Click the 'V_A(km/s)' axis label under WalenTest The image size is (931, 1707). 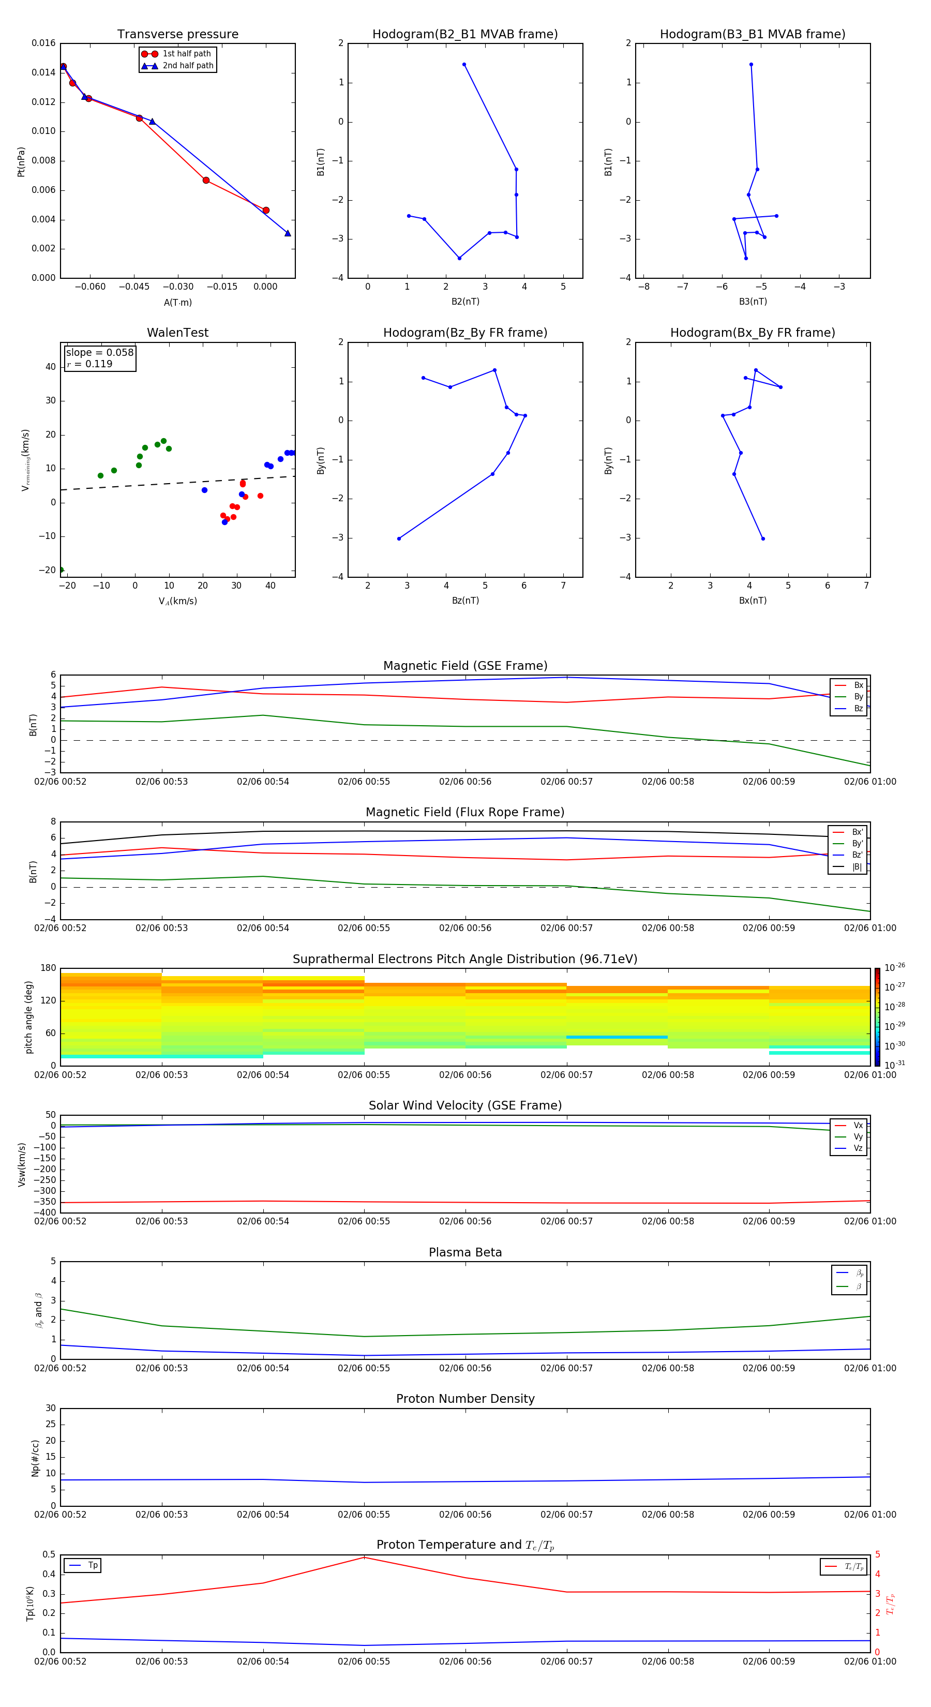click(x=177, y=601)
